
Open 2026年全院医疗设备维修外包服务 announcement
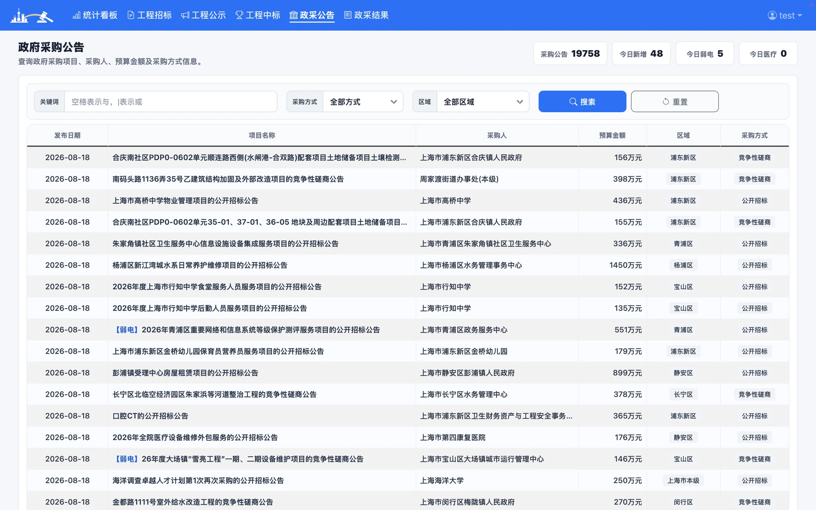coord(195,437)
